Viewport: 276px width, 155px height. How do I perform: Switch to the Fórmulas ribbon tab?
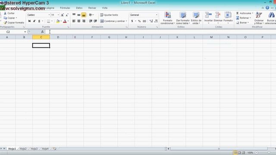65,8
